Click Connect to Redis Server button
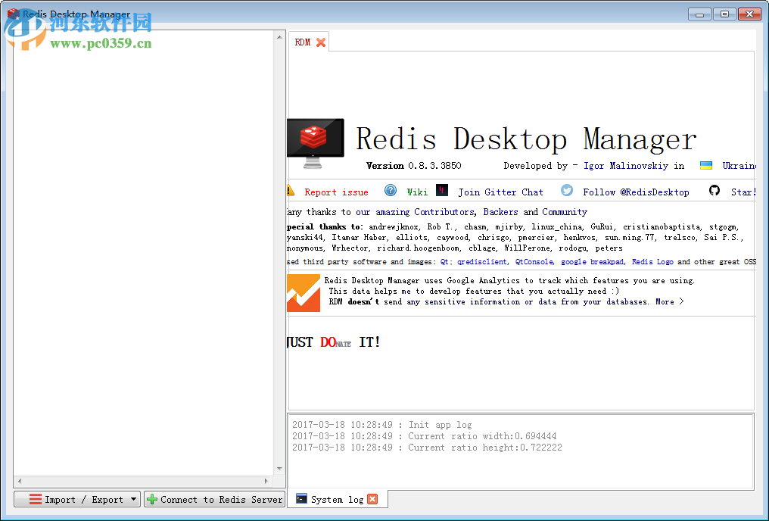This screenshot has height=521, width=769. pos(214,499)
